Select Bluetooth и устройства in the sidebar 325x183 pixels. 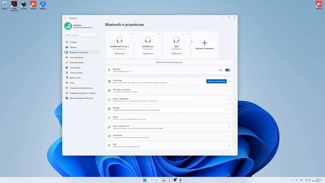82,52
